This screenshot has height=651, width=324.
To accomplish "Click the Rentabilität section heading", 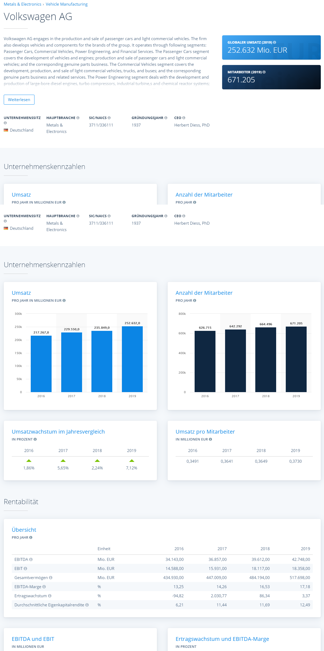I will (21, 502).
